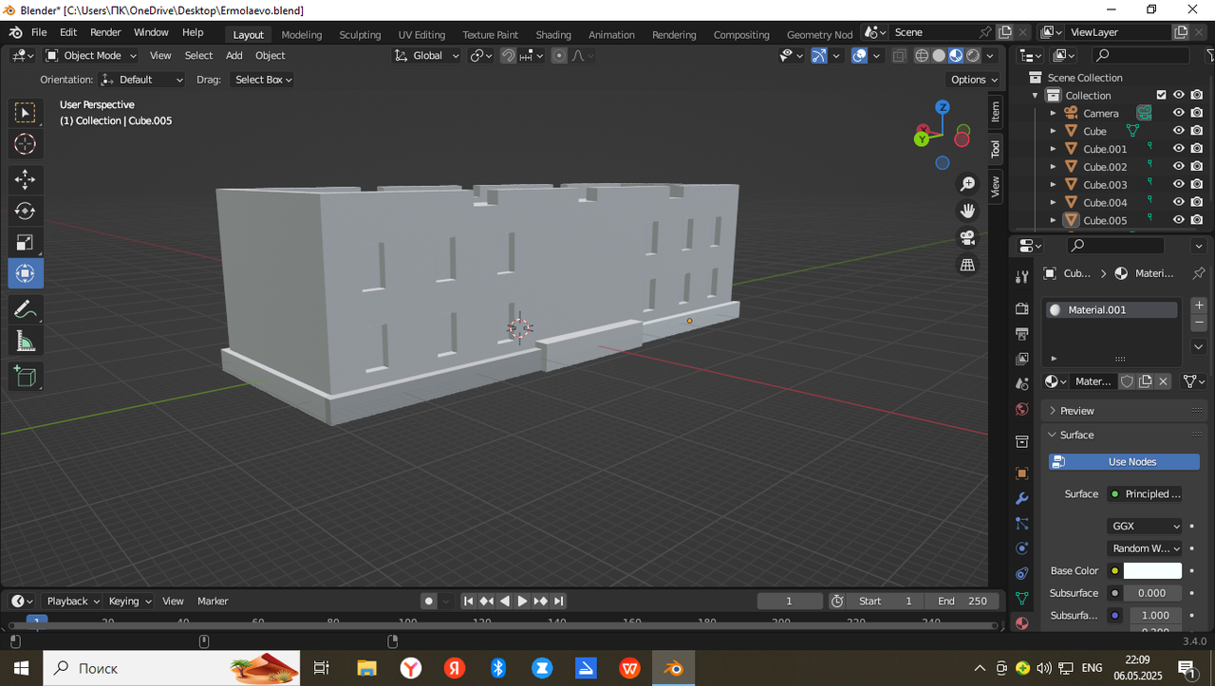Jump to the last frame
The height and width of the screenshot is (686, 1215).
pyautogui.click(x=558, y=601)
